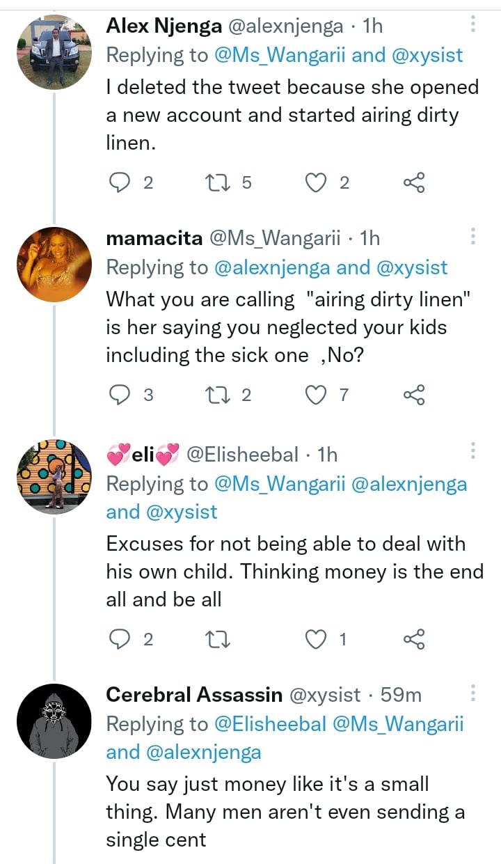
Task: Open Alex Njenga's profile picture
Action: [54, 52]
